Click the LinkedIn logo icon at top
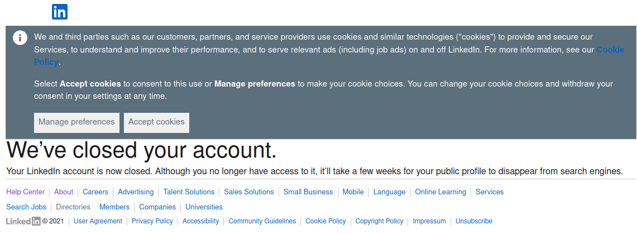 [60, 12]
